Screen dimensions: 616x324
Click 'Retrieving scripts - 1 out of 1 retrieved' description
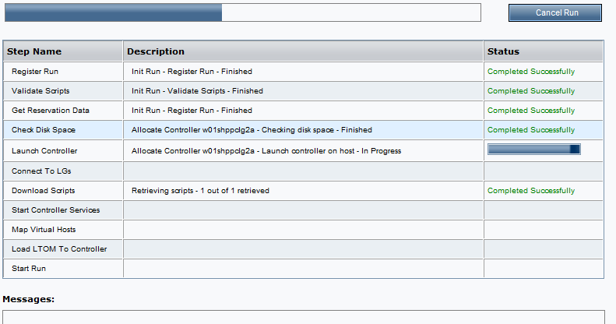point(200,191)
